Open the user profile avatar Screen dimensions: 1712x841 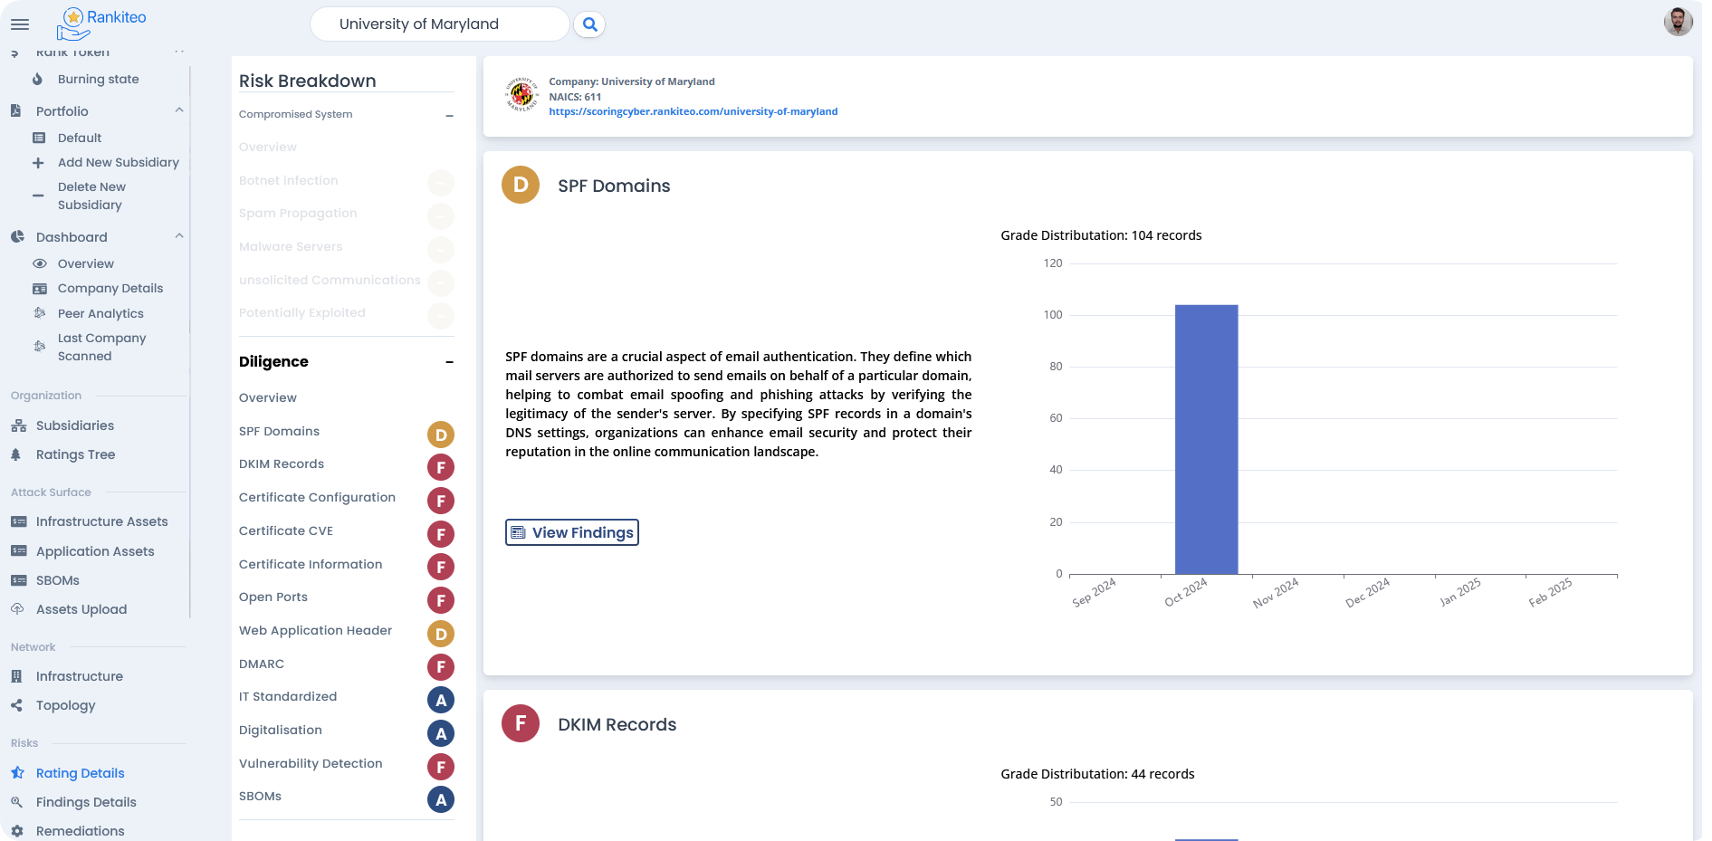[1678, 22]
